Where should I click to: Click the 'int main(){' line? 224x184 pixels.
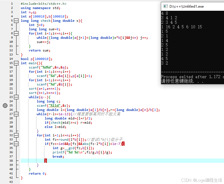click(32, 63)
